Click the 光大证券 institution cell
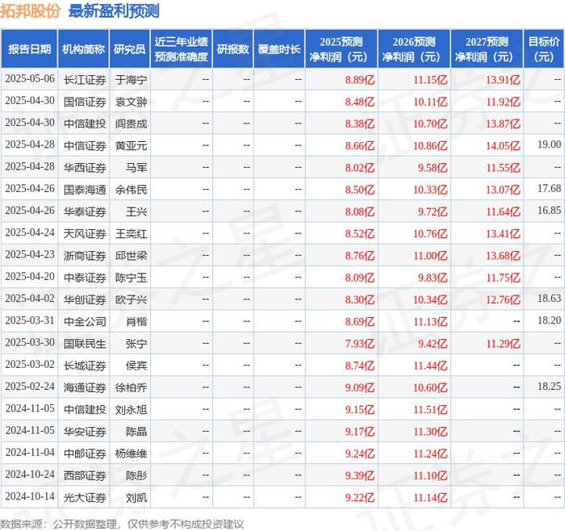Screen dimensions: 565x531 (x=85, y=497)
